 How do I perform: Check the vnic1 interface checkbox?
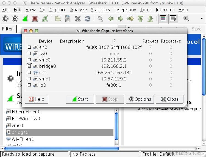pyautogui.click(x=29, y=78)
